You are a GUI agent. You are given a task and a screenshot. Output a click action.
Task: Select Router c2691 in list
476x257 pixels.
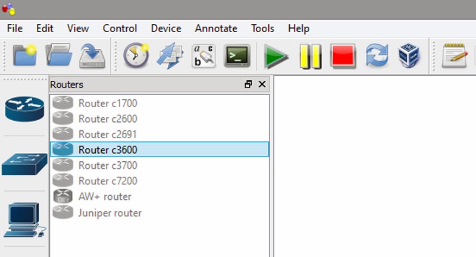coord(159,134)
